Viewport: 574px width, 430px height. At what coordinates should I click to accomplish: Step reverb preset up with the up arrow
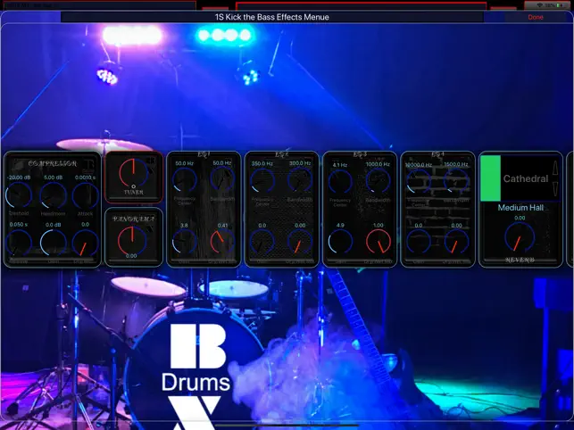tap(555, 168)
